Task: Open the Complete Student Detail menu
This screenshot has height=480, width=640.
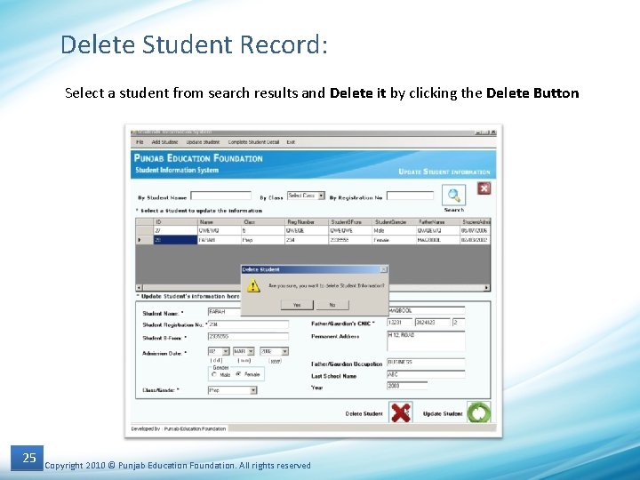Action: [253, 142]
